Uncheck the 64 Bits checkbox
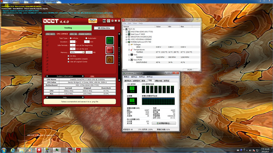Viewport: 273px width, 153px height. tap(69, 56)
